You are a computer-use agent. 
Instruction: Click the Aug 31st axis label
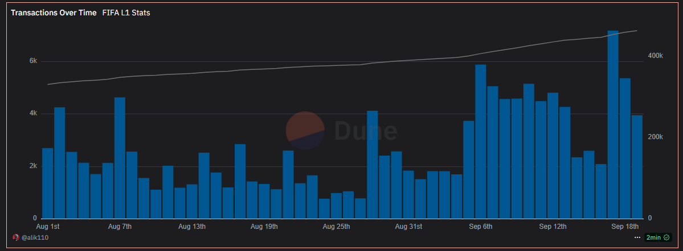click(408, 227)
